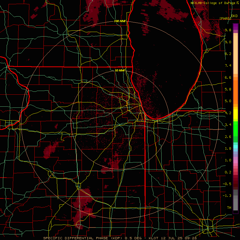Image resolution: width=240 pixels, height=240 pixels.
Task: Click the Specific Differential Phase caption at bottom
Action: click(x=120, y=238)
